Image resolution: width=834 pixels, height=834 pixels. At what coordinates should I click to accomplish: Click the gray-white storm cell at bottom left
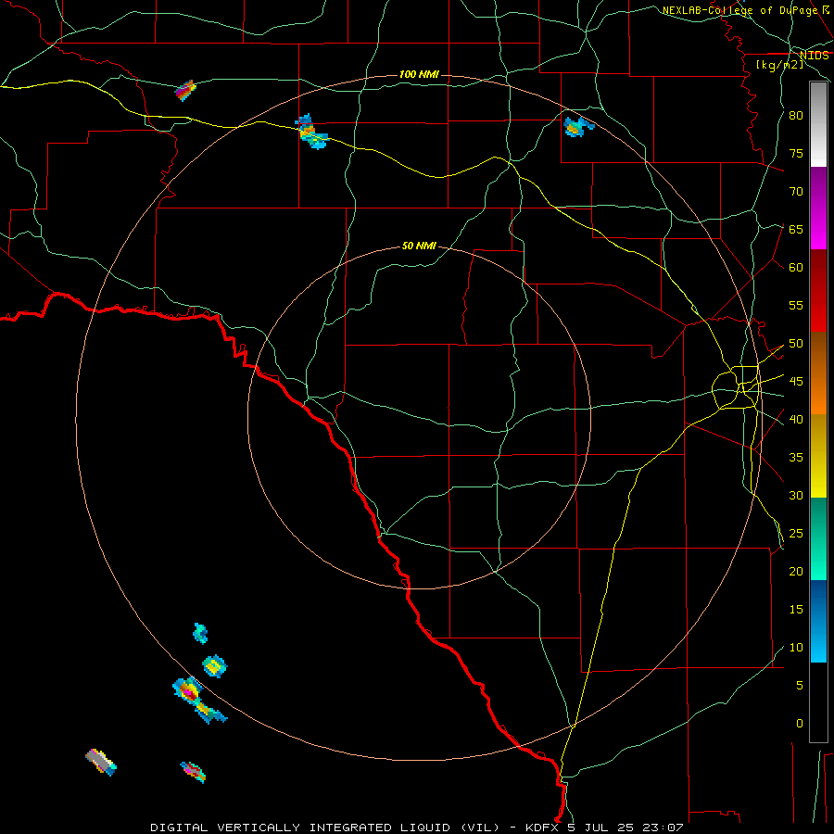(x=100, y=762)
